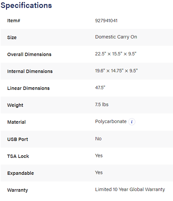Click the 47.5" linear dimension value
This screenshot has width=173, height=201.
click(100, 88)
